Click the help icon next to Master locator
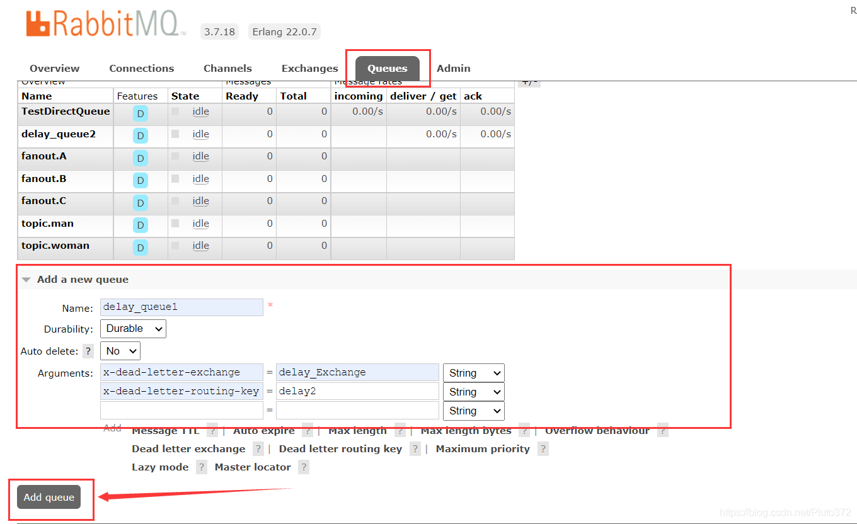The height and width of the screenshot is (524, 857). [304, 467]
